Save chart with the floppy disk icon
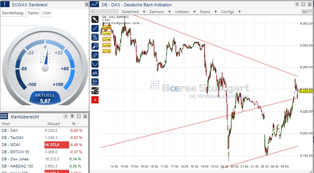 pyautogui.click(x=310, y=11)
